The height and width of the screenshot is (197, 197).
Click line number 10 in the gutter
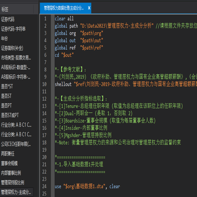coord(44,84)
